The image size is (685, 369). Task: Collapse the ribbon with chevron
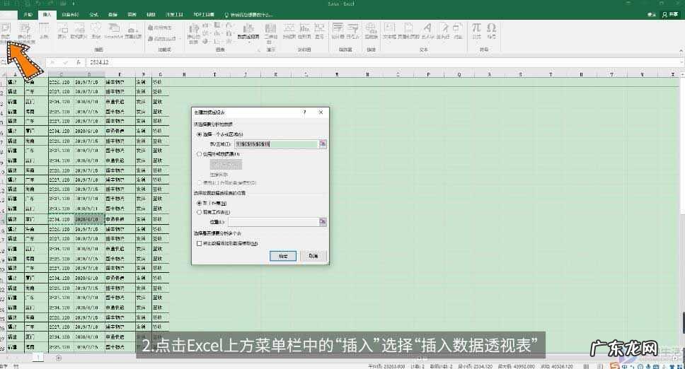click(681, 51)
